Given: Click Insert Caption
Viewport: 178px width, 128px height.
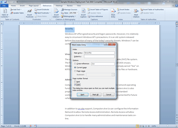Looking at the screenshot, I should click(x=83, y=13).
